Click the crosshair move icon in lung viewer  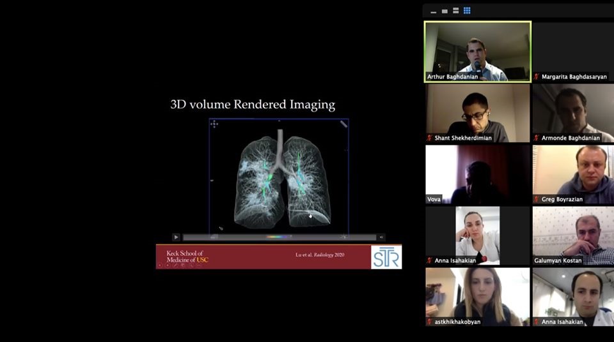click(x=214, y=124)
